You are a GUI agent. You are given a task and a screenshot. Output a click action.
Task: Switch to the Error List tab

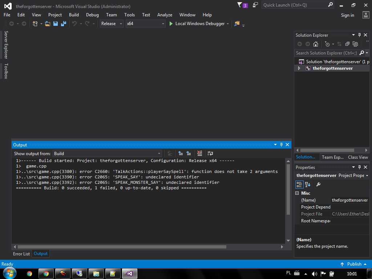(x=21, y=254)
